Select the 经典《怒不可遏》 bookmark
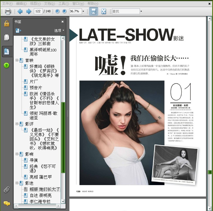Viewport: 213px width, 211px height. [43, 169]
